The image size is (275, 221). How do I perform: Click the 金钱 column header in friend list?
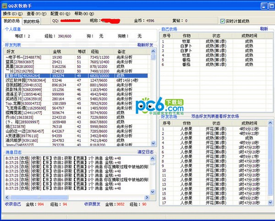(x=62, y=52)
